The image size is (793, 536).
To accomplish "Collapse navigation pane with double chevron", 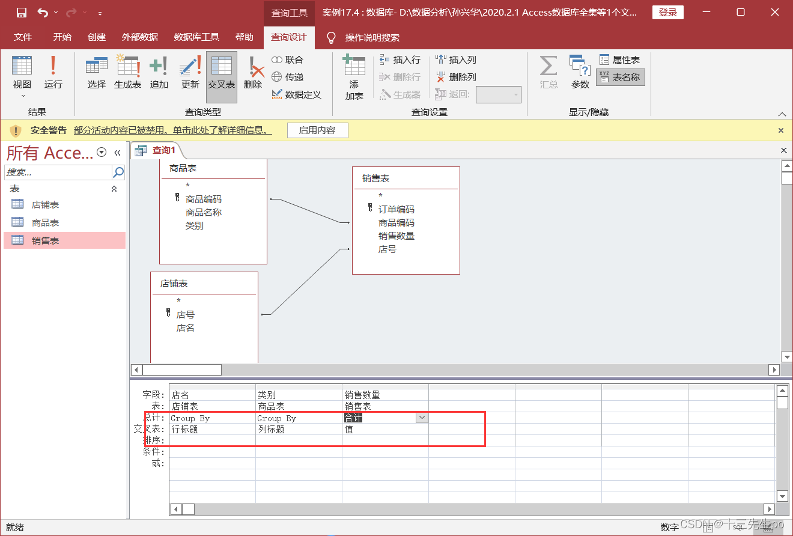I will tap(117, 153).
